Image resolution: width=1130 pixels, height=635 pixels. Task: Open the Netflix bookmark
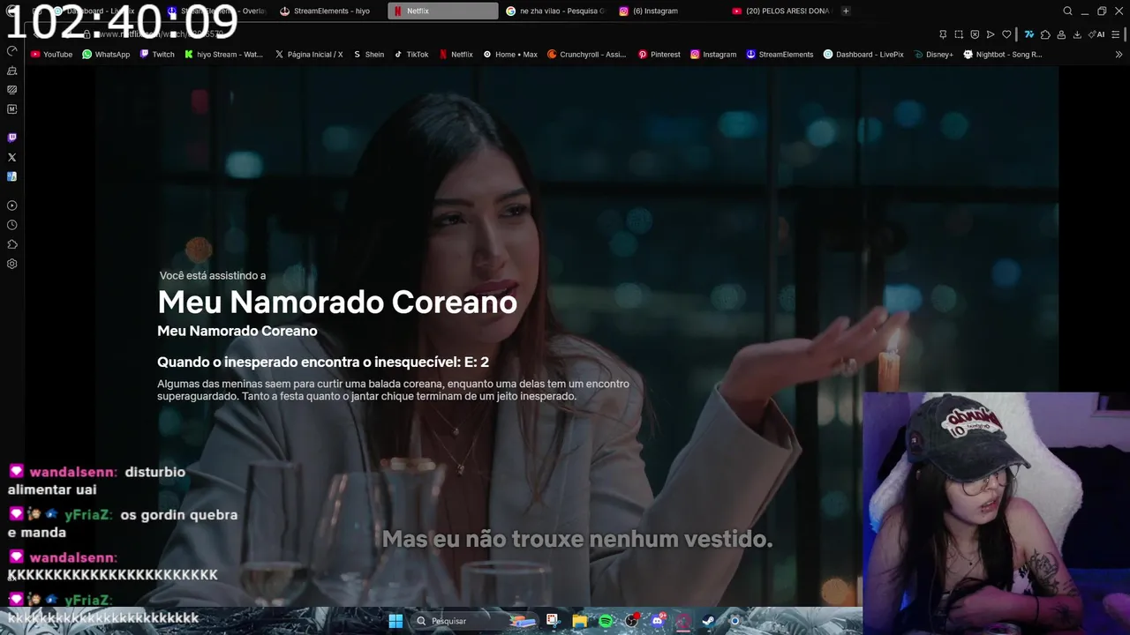pos(456,54)
